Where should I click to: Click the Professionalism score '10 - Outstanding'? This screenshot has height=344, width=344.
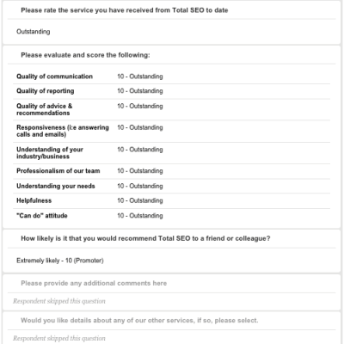click(140, 171)
